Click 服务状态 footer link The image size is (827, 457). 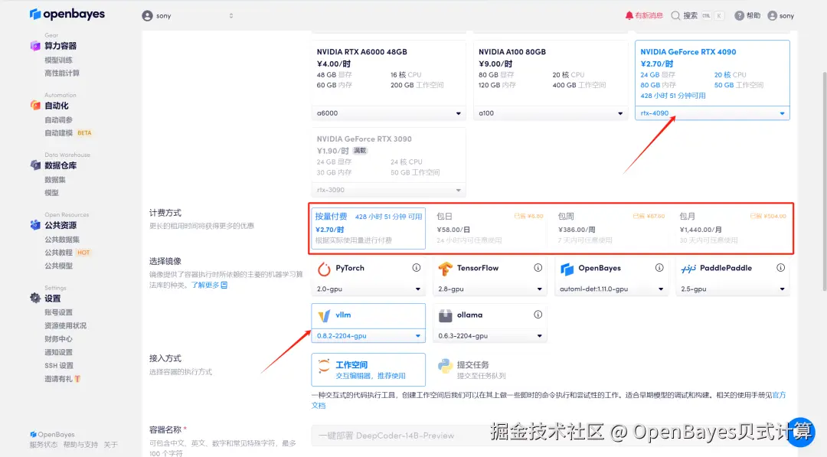(x=43, y=445)
